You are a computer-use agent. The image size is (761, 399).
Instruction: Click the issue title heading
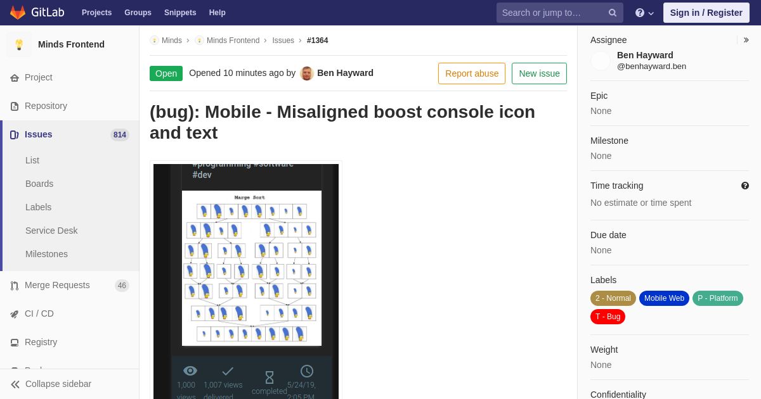click(x=342, y=122)
